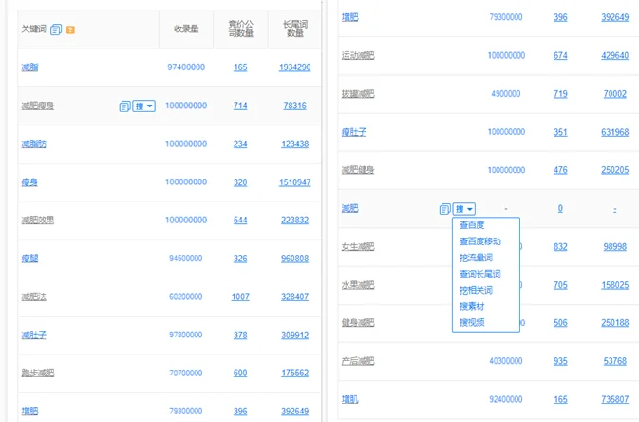
Task: Open bidding count 476 for 减肥健身
Action: coord(560,170)
